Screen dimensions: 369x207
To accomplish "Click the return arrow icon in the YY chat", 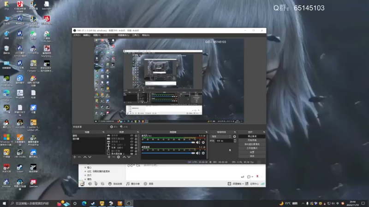I will click(243, 177).
